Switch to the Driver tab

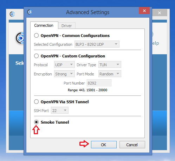click(67, 26)
